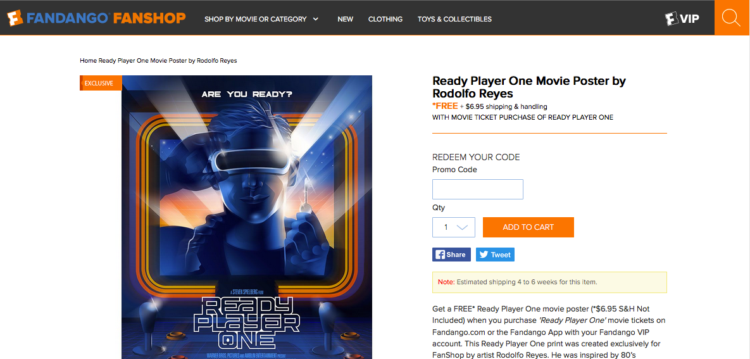
Task: Click the Home breadcrumb link
Action: (88, 61)
